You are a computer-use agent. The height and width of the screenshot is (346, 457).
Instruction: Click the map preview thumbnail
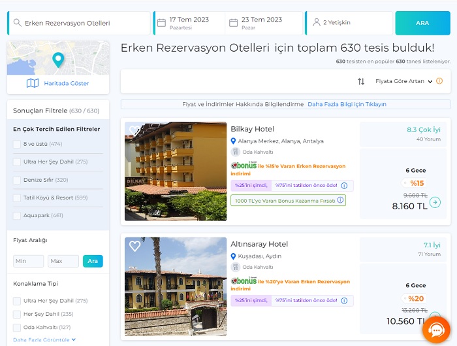(x=58, y=58)
